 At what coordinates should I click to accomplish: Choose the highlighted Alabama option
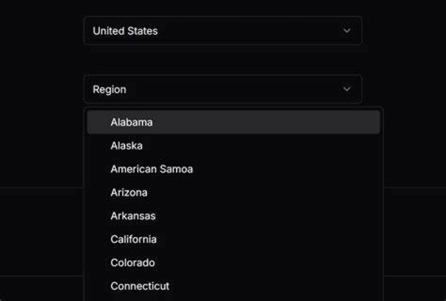click(x=234, y=123)
